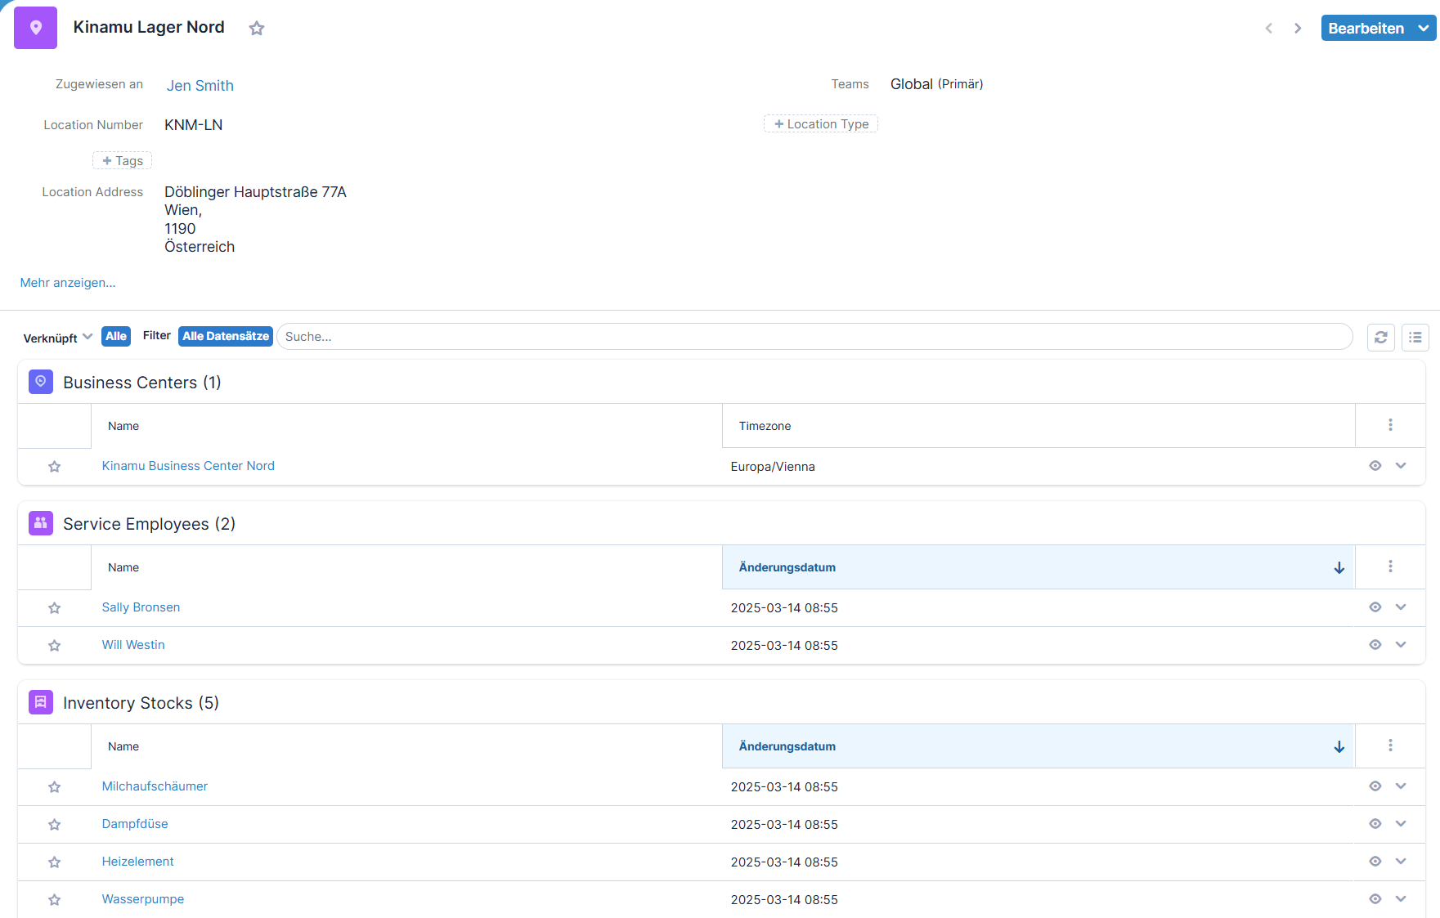Open Milchaufschäumer stock record

point(155,786)
